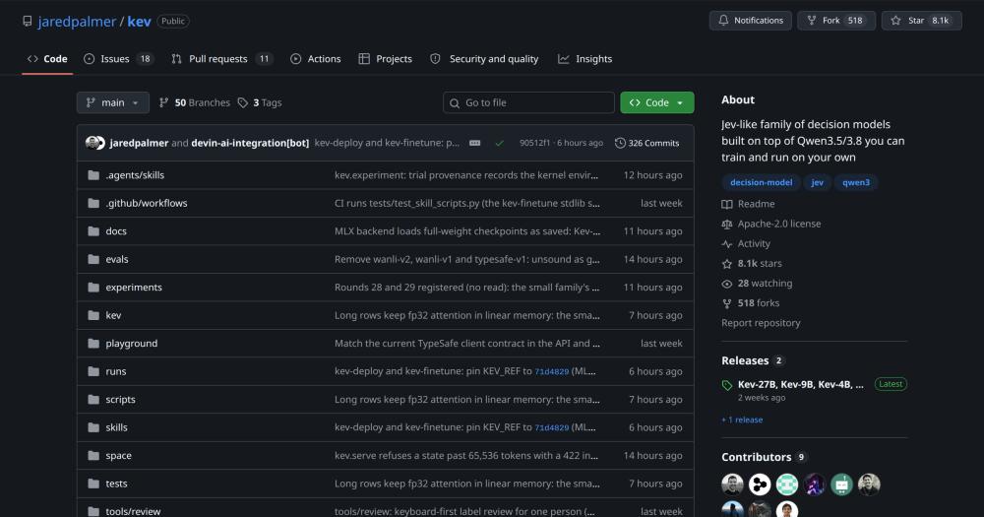Open the Kev-27B, Kev-9B, Kev-4B release

[x=800, y=384]
